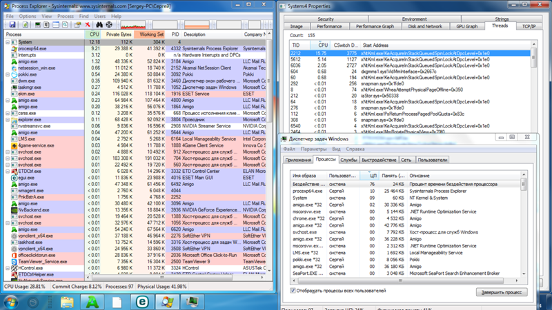552x310 pixels.
Task: Click the egui.exe ESET icon in process list
Action: (14, 178)
